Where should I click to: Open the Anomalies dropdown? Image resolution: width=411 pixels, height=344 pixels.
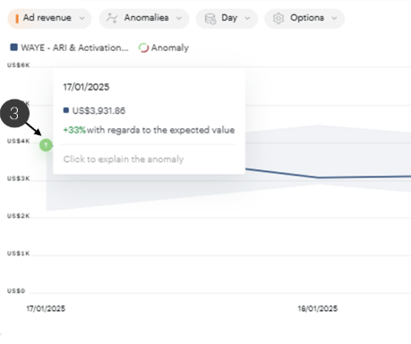pos(144,19)
